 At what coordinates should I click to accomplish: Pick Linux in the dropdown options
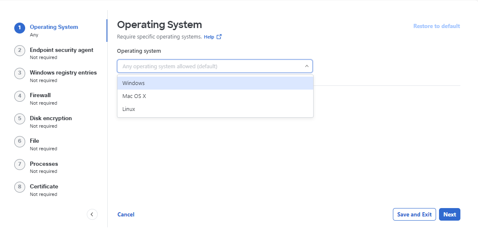tap(215, 109)
